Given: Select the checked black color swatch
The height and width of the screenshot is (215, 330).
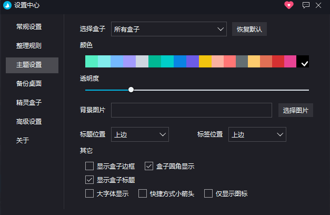Looking at the screenshot, I should tap(303, 61).
